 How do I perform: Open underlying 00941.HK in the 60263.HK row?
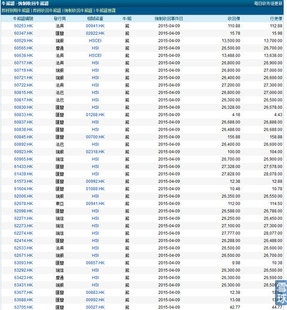[95, 26]
